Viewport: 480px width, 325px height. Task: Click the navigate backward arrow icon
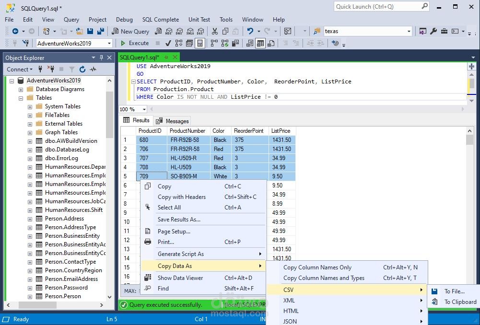[x=15, y=31]
